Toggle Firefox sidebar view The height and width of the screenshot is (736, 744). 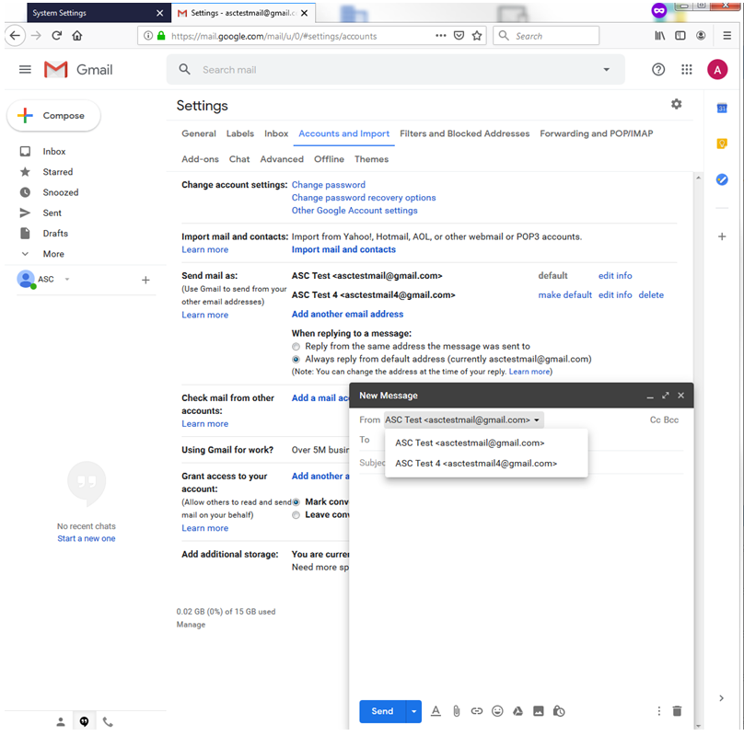tap(680, 36)
